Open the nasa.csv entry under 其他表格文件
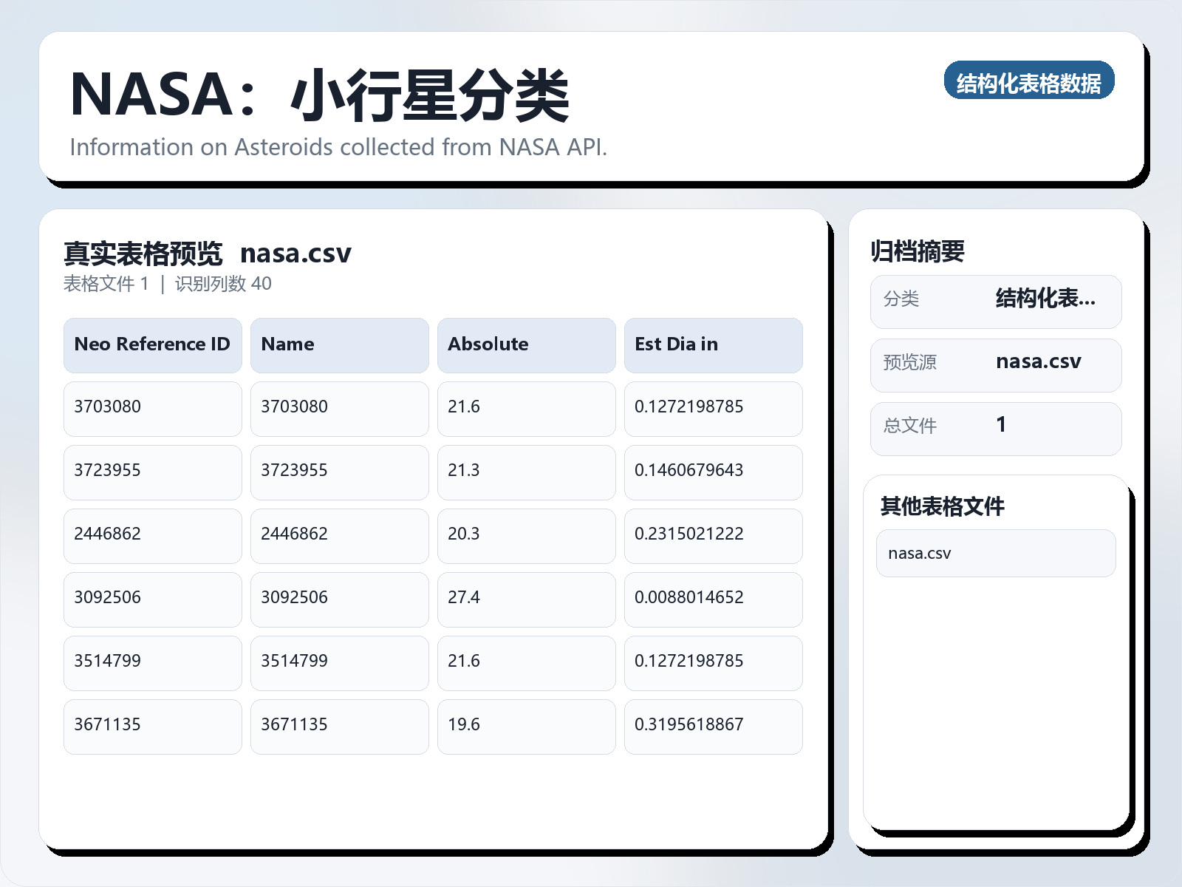 [x=920, y=552]
